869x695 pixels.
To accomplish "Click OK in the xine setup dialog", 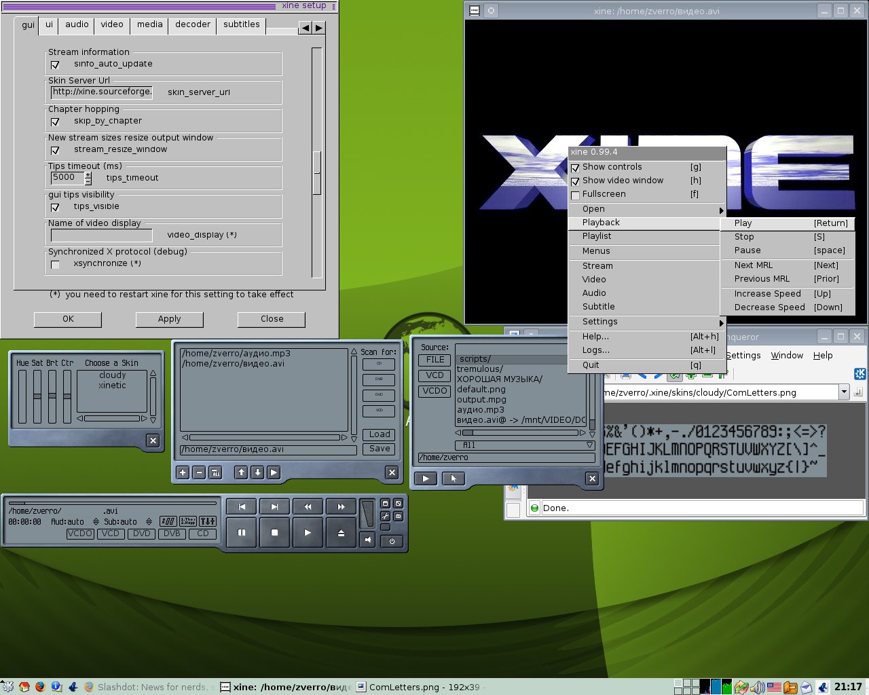I will [x=68, y=319].
